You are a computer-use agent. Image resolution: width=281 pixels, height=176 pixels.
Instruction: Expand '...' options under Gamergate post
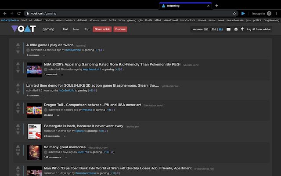click(x=65, y=136)
